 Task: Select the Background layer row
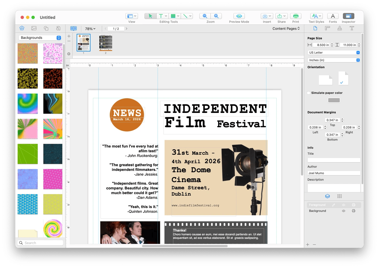pyautogui.click(x=334, y=211)
